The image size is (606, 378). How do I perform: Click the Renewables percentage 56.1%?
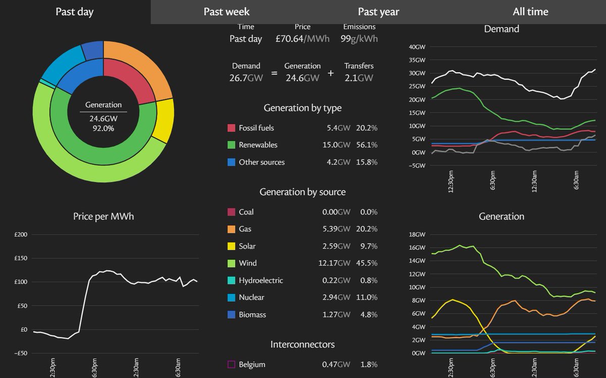tap(366, 145)
